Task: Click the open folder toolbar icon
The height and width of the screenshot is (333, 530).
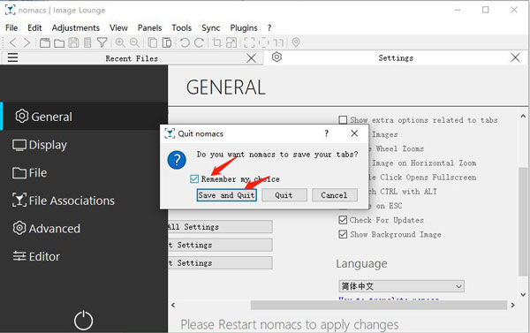Action: pyautogui.click(x=59, y=42)
